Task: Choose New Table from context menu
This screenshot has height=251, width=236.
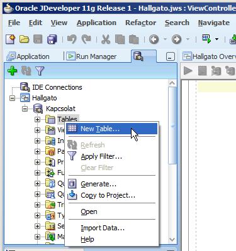Action: [111, 129]
